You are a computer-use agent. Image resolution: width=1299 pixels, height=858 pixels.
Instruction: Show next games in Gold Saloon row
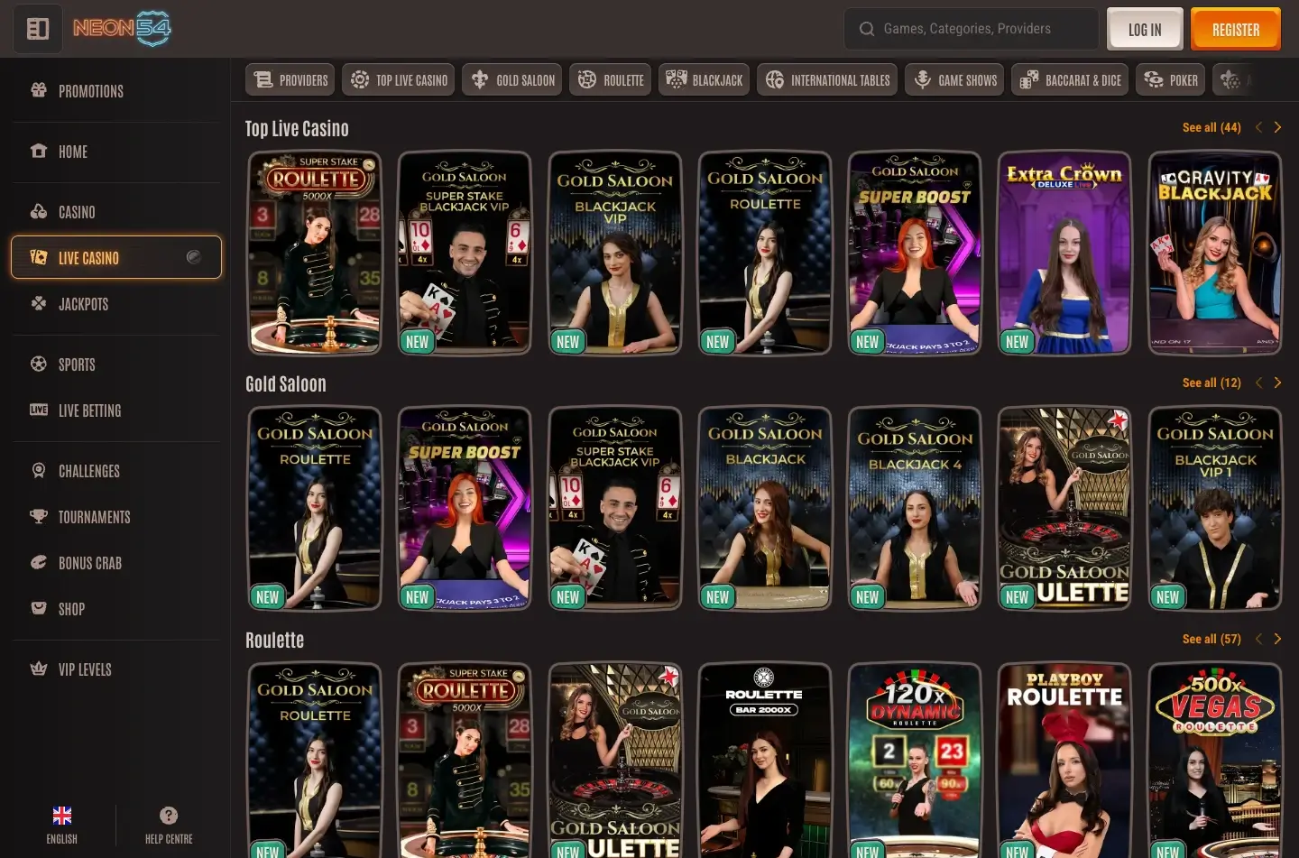point(1277,383)
